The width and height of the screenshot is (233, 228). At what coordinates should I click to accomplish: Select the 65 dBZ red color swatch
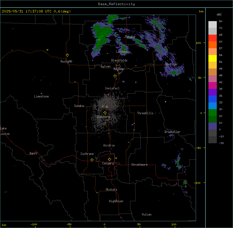click(212, 38)
